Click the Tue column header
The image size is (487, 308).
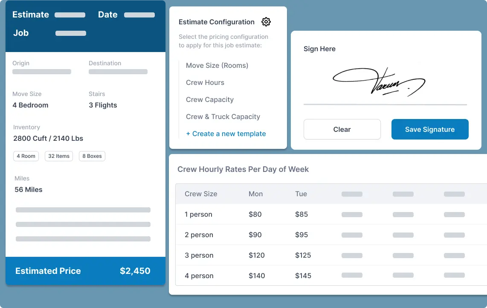pos(301,194)
